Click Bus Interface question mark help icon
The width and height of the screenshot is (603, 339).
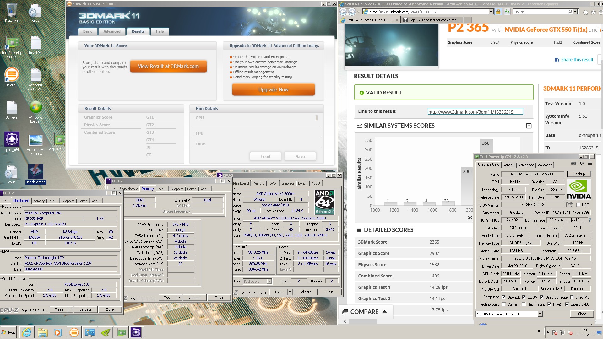589,220
